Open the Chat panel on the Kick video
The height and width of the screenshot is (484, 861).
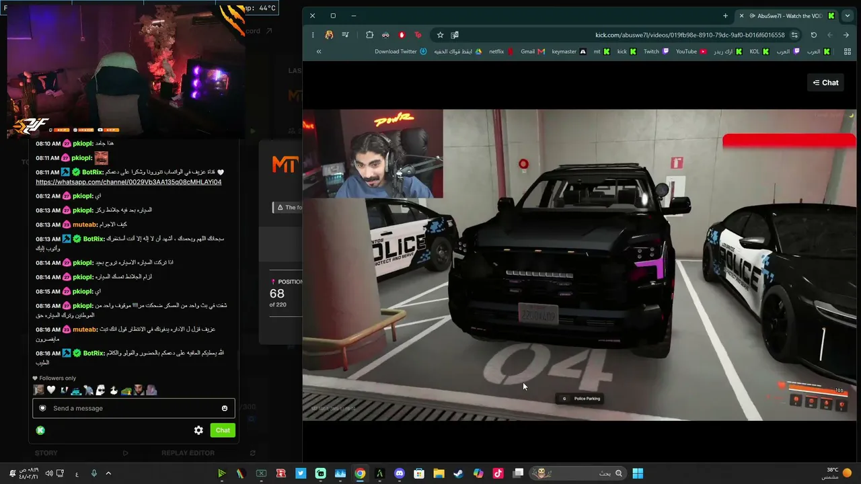(x=825, y=83)
